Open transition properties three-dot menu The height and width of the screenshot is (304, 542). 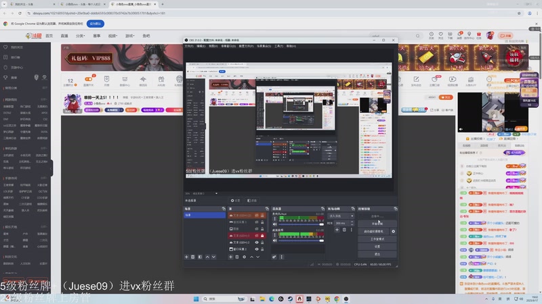pyautogui.click(x=352, y=230)
